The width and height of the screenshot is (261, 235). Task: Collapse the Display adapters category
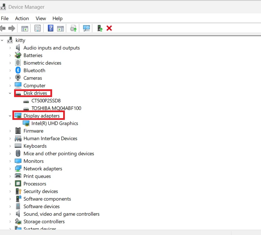click(10, 116)
